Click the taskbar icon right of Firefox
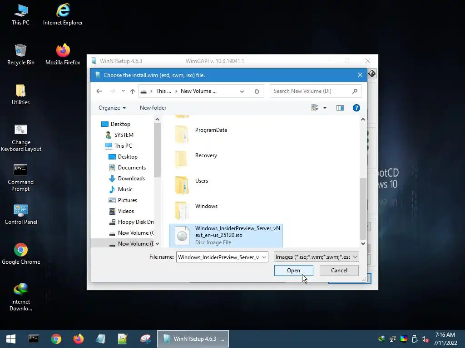The height and width of the screenshot is (348, 465). [100, 339]
